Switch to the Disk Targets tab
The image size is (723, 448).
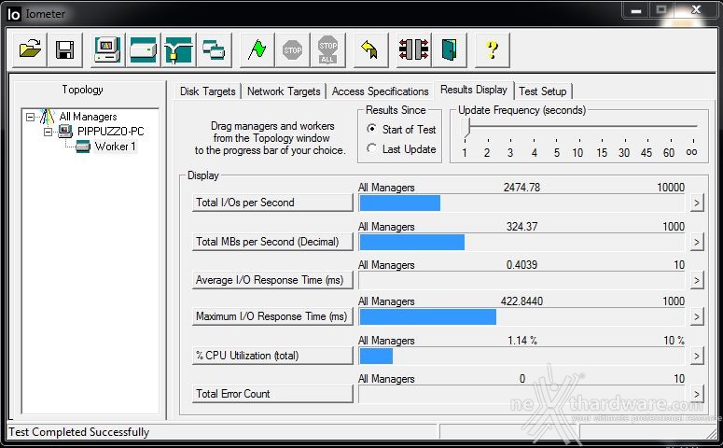pos(207,91)
